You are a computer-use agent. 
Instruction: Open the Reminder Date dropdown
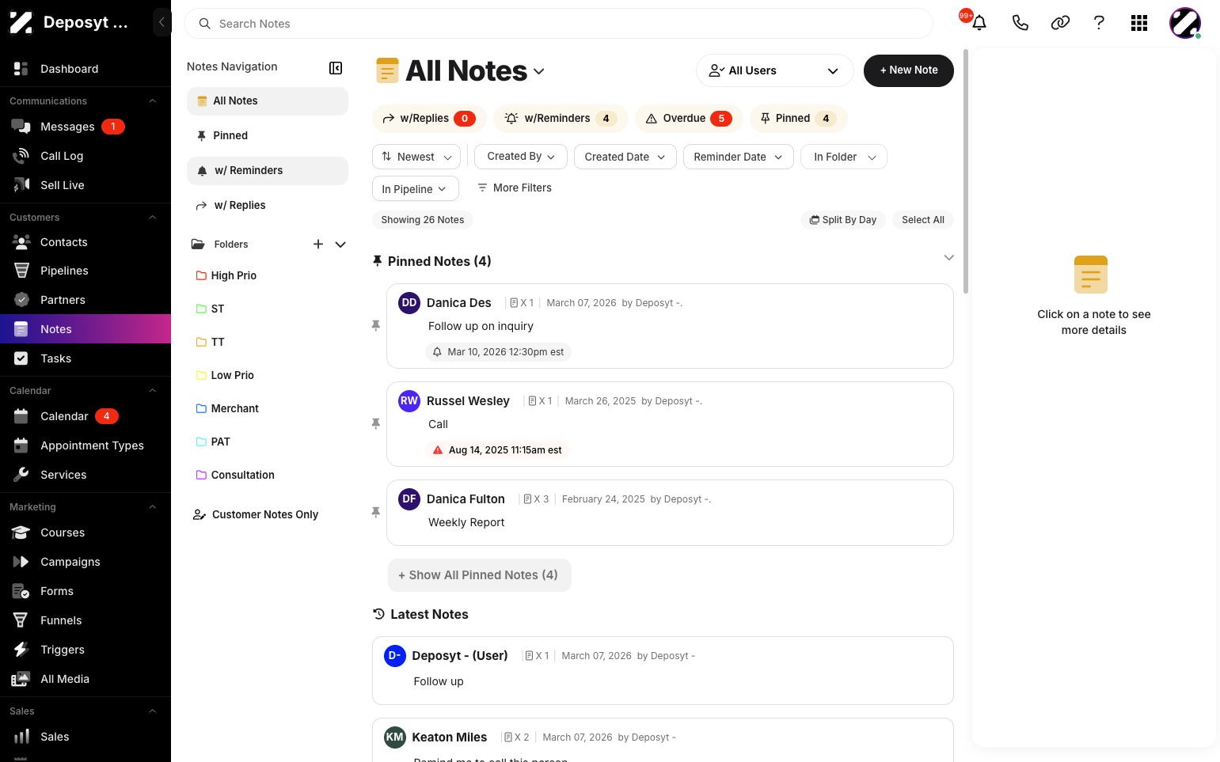click(739, 157)
